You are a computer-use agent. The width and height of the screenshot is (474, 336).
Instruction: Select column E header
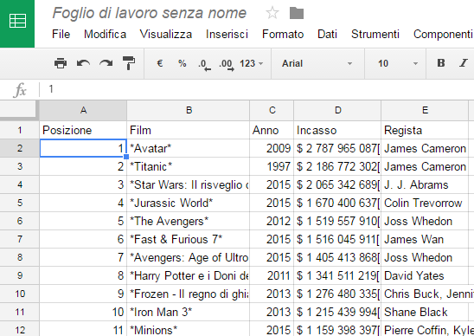click(x=425, y=111)
